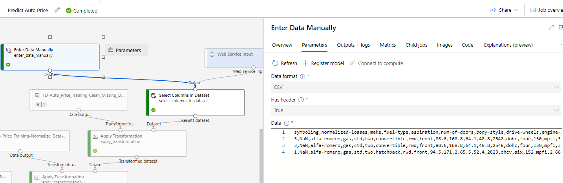563x183 pixels.
Task: Click the Parameters button on canvas
Action: 125,50
